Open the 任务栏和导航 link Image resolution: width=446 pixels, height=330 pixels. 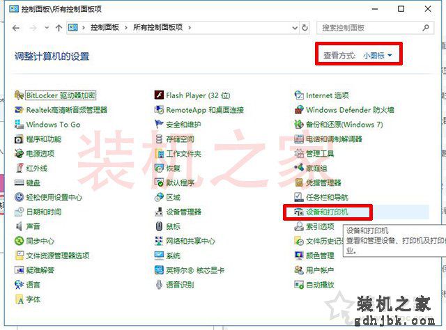(327, 197)
